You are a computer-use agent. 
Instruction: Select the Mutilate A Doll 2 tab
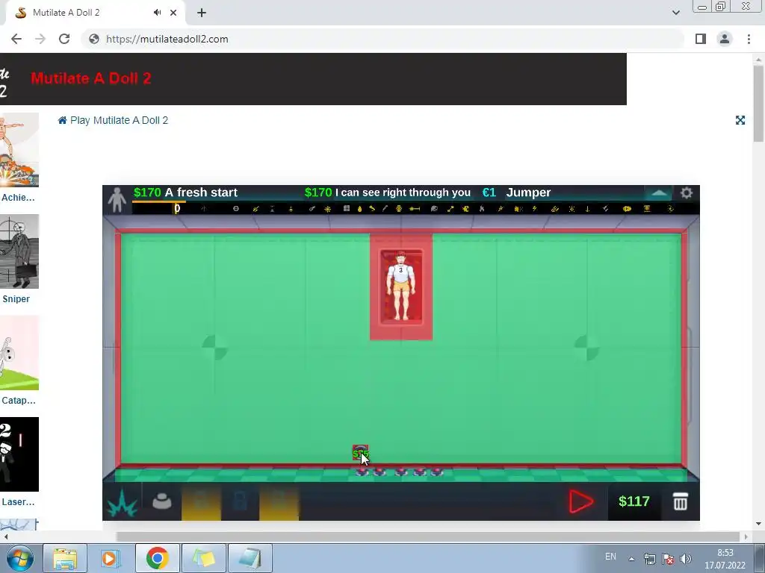[95, 13]
